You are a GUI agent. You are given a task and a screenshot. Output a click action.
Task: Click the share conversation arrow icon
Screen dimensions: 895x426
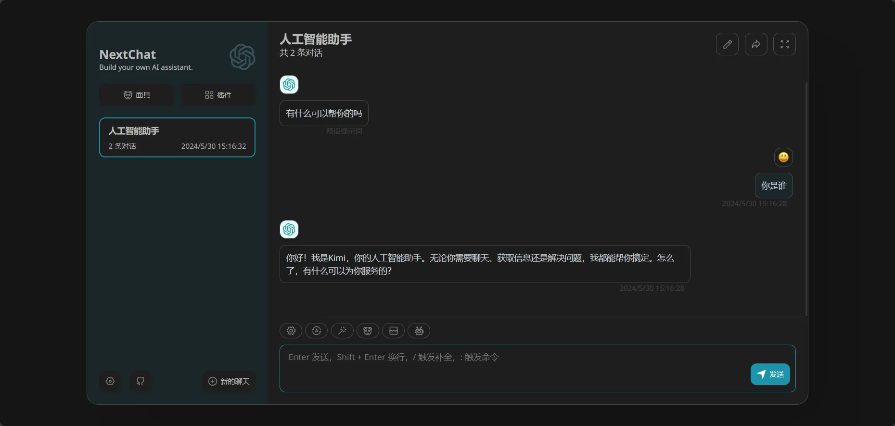tap(756, 44)
